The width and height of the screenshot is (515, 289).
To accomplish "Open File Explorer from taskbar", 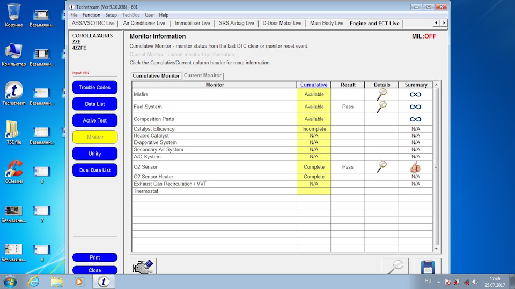I will [x=57, y=282].
